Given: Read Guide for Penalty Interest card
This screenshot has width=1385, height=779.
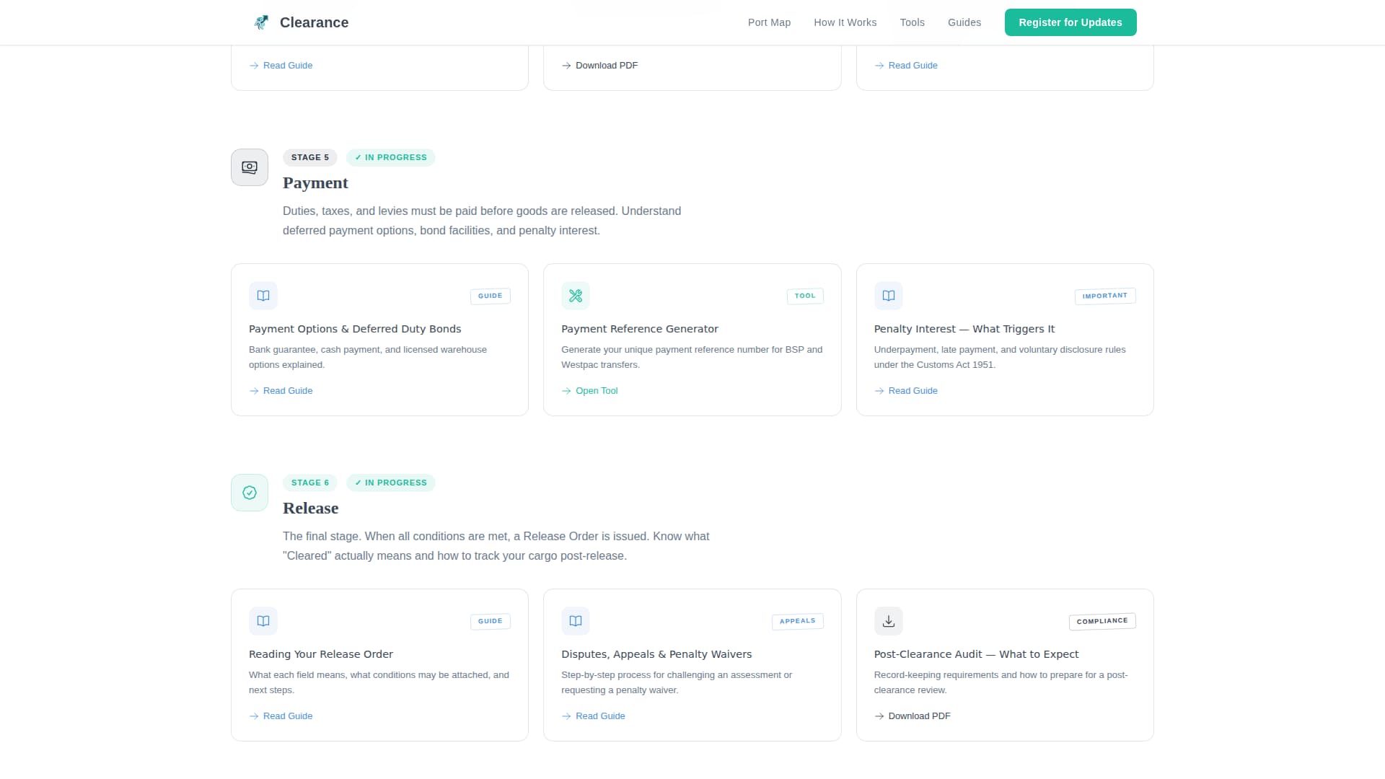Looking at the screenshot, I should (912, 391).
